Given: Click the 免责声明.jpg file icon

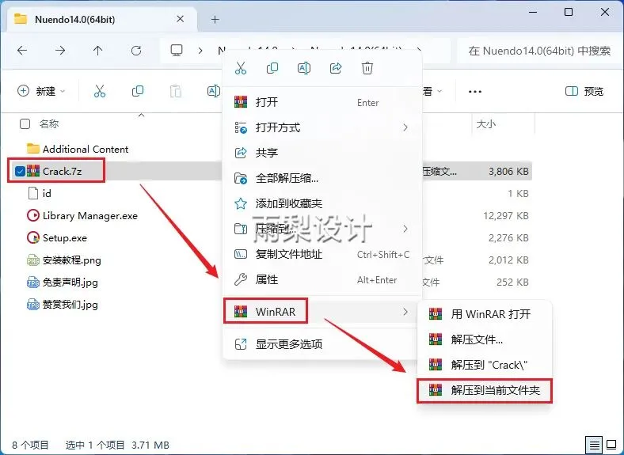Looking at the screenshot, I should click(33, 282).
